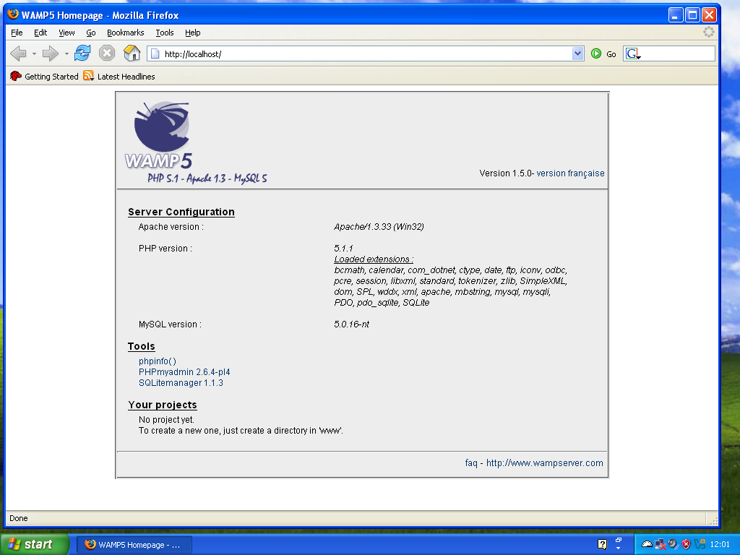Click the 'Your projects' heading

coord(163,405)
